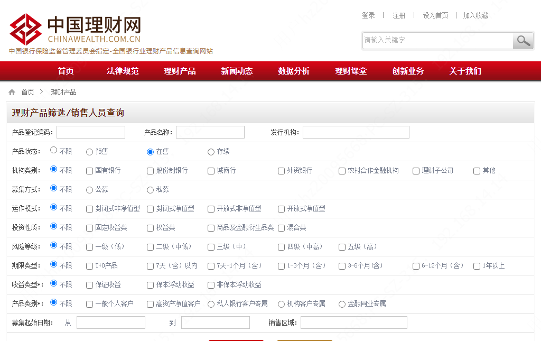The height and width of the screenshot is (341, 541).
Task: Focus the 产品登记编码 input field
Action: pyautogui.click(x=91, y=132)
